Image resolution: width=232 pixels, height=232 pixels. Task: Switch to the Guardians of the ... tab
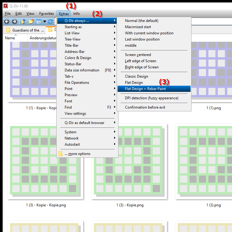tap(24, 30)
